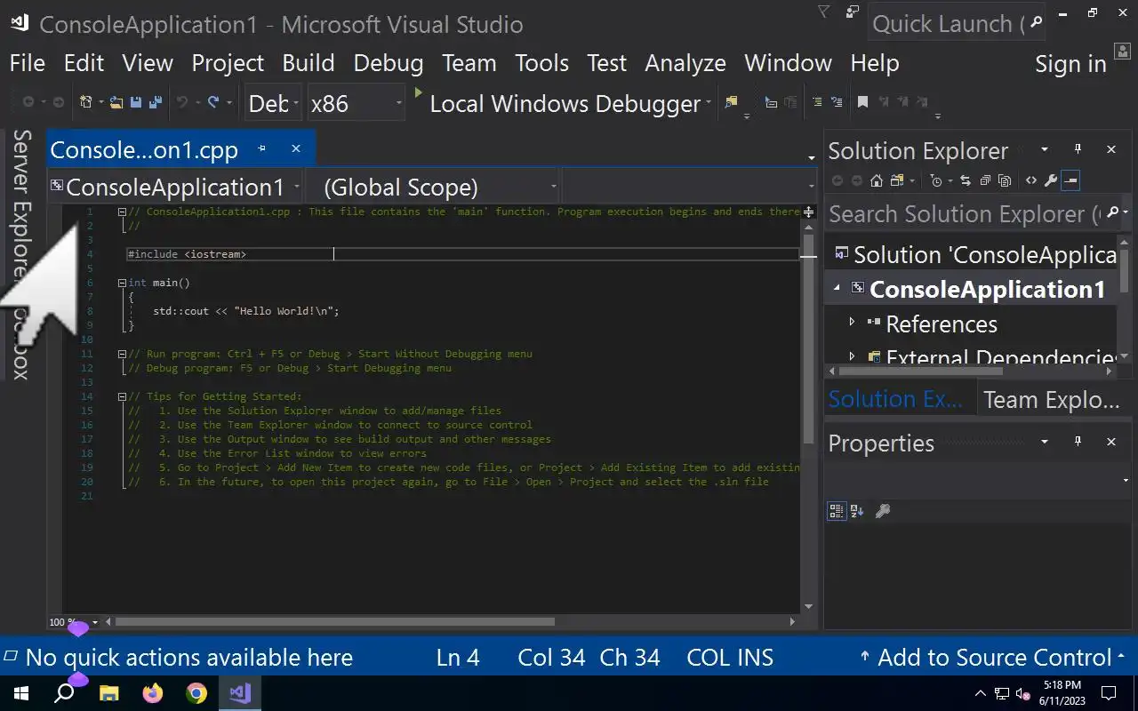
Task: Click the Alphabetical sort icon in Properties panel
Action: [x=858, y=511]
